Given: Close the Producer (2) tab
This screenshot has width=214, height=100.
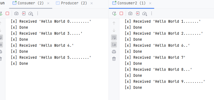Looking at the screenshot, I should click(x=92, y=3).
